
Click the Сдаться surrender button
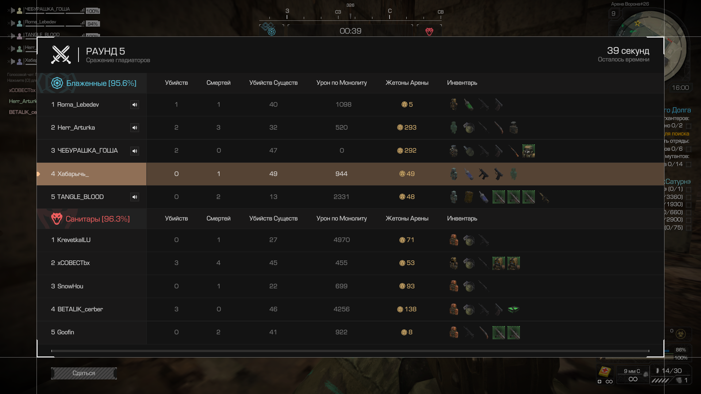84,373
